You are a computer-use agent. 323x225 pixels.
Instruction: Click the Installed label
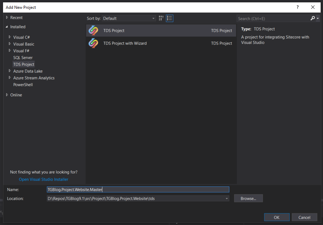(x=18, y=27)
